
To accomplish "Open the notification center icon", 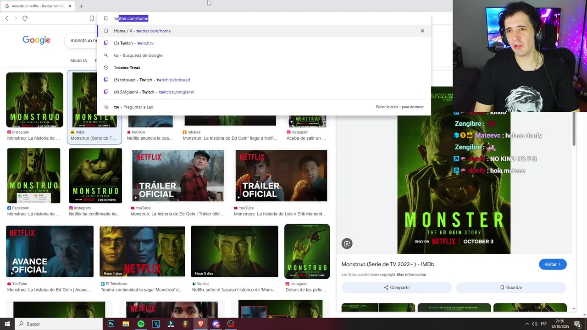I will 578,324.
